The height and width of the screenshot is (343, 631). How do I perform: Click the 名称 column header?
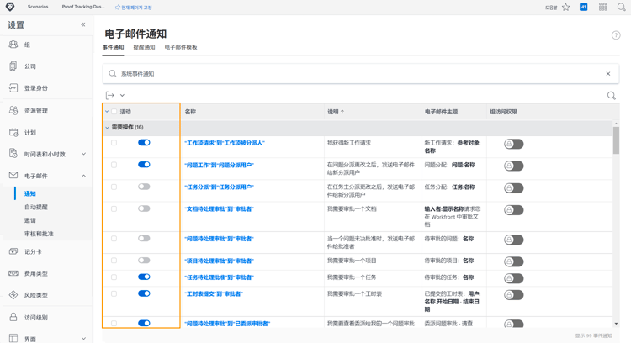tap(190, 112)
